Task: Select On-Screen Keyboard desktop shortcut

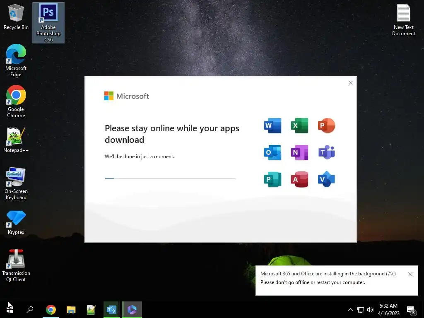Action: (x=16, y=183)
